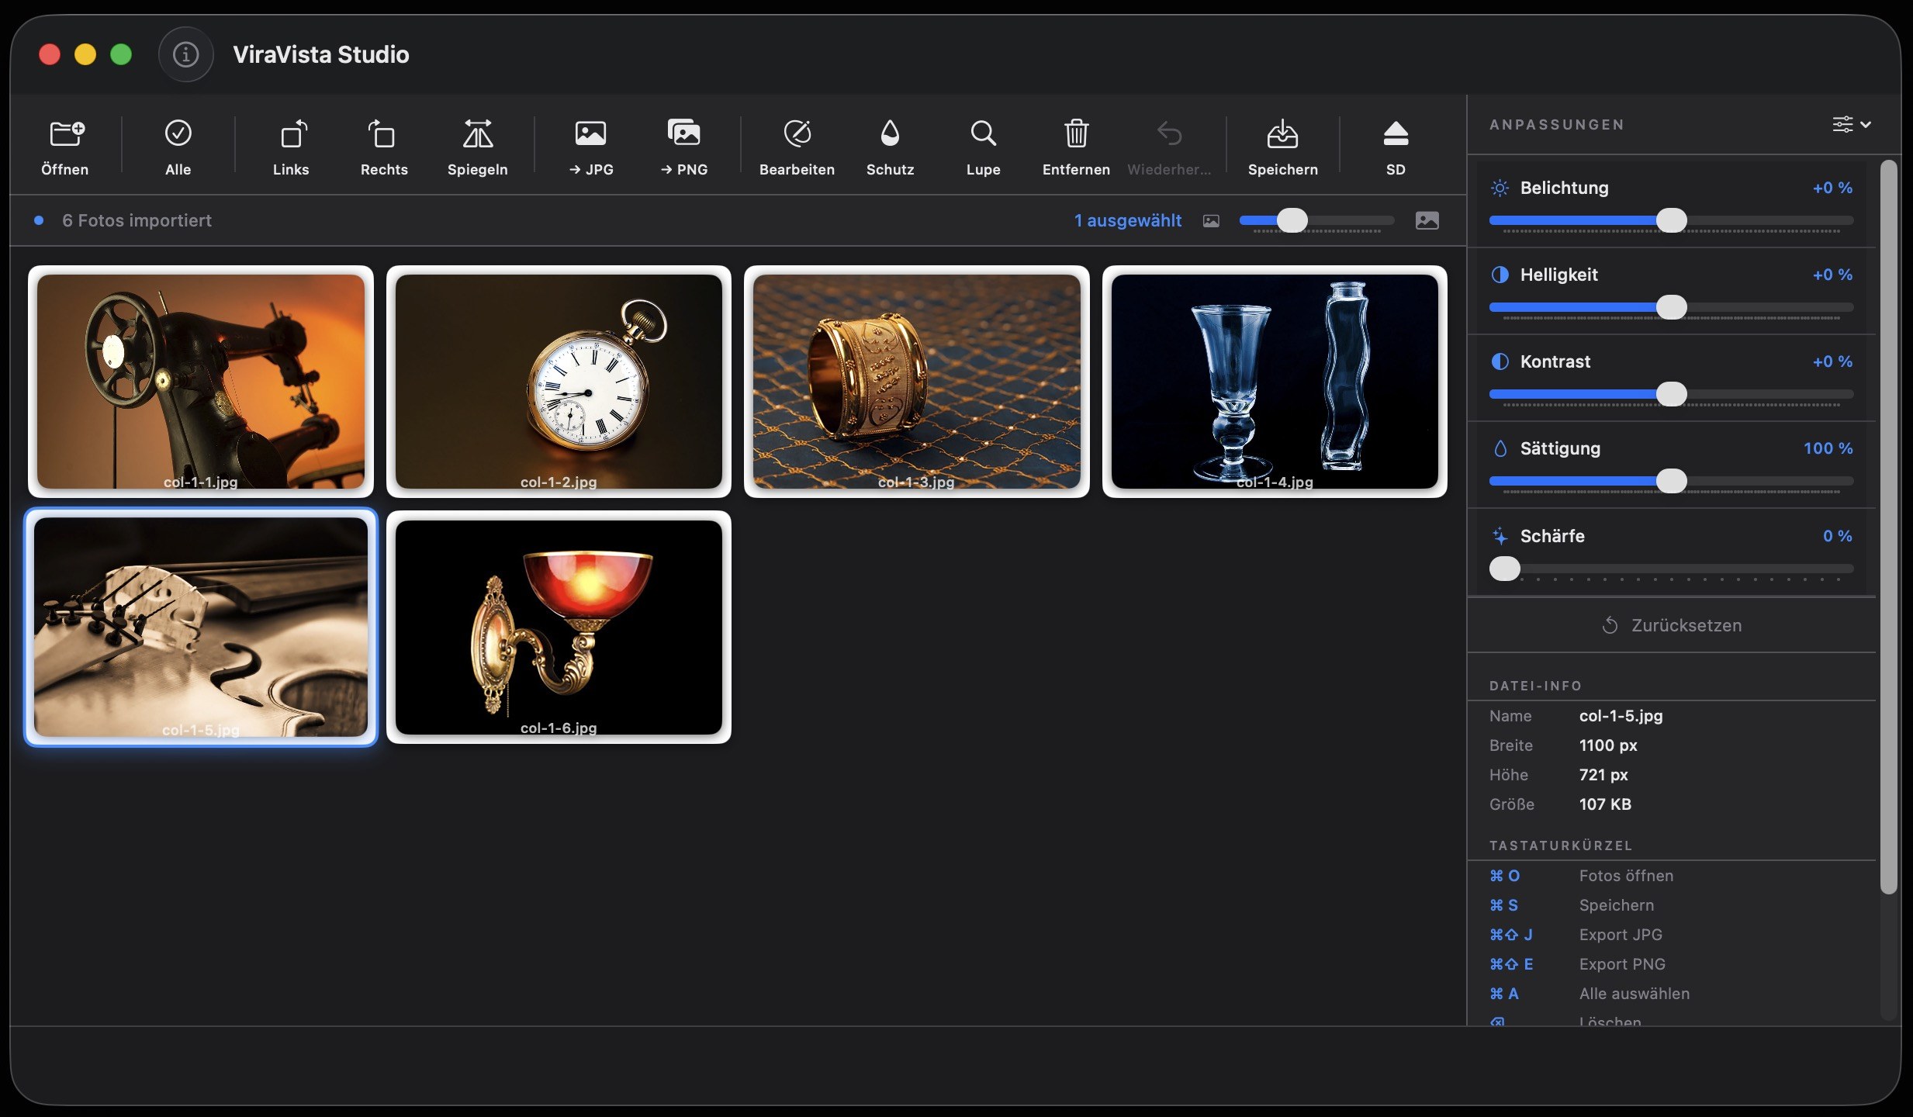Click the Zurücksetzen reset button
Screen dimensions: 1913x1117
[1672, 625]
